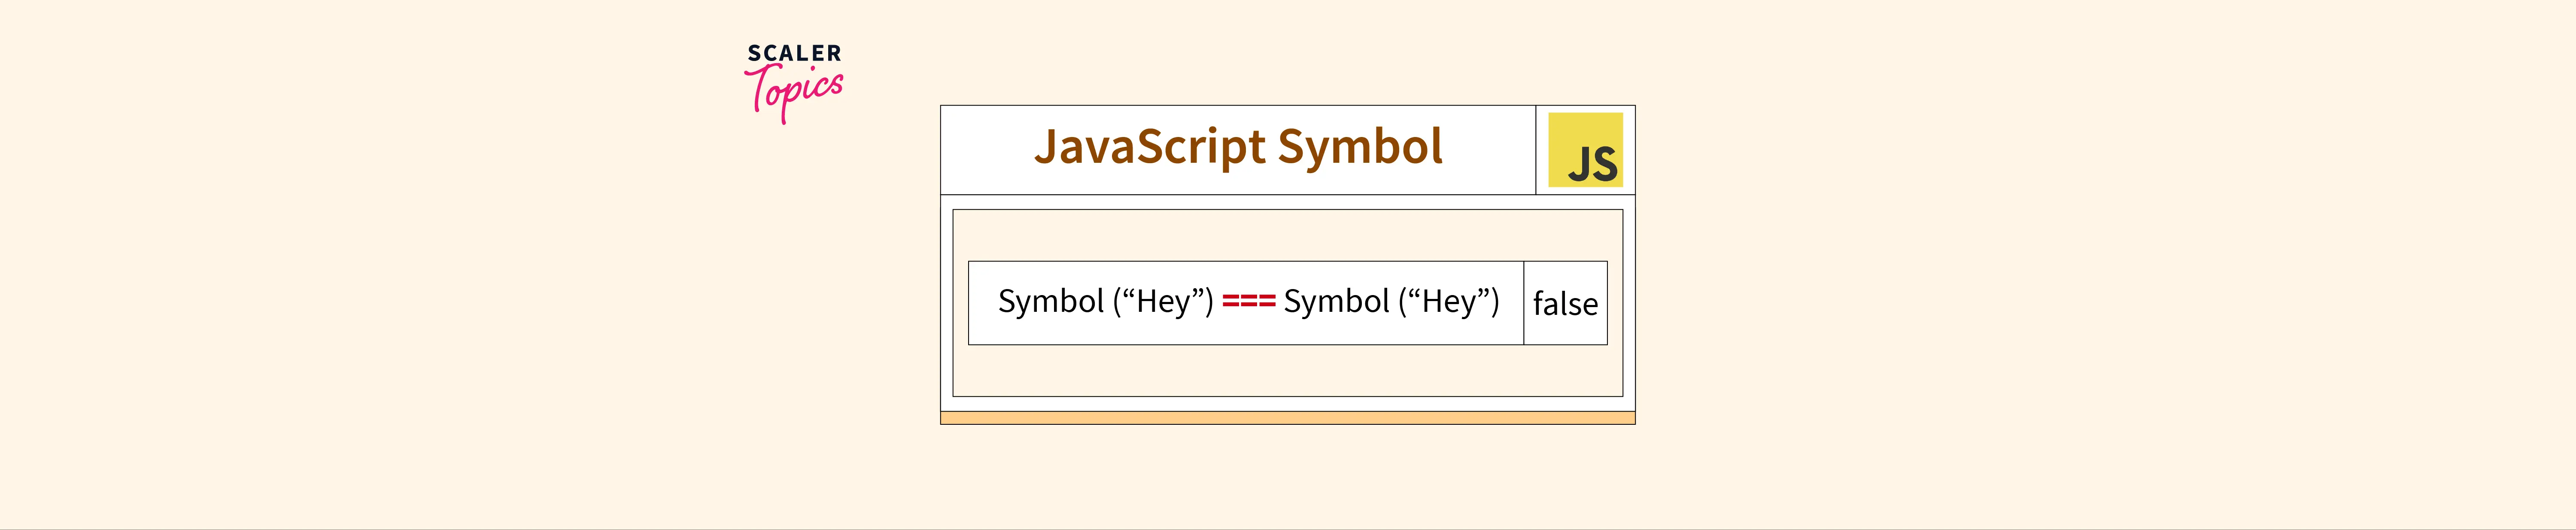Click the first "Hey" string literal

(1163, 302)
